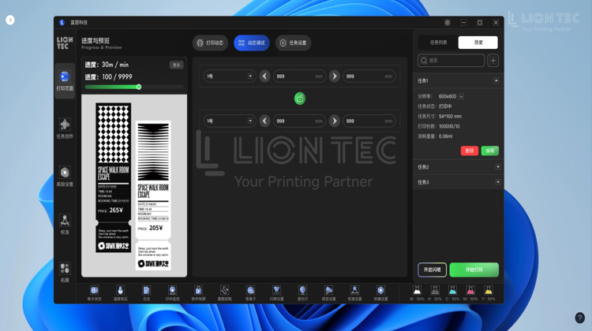Click the 更多 button near speed
Screen dimensions: 592x331
[x=176, y=65]
